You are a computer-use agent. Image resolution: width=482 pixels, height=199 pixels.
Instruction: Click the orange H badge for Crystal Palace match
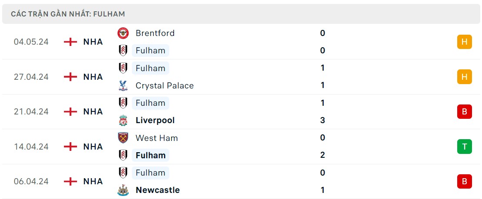[464, 77]
